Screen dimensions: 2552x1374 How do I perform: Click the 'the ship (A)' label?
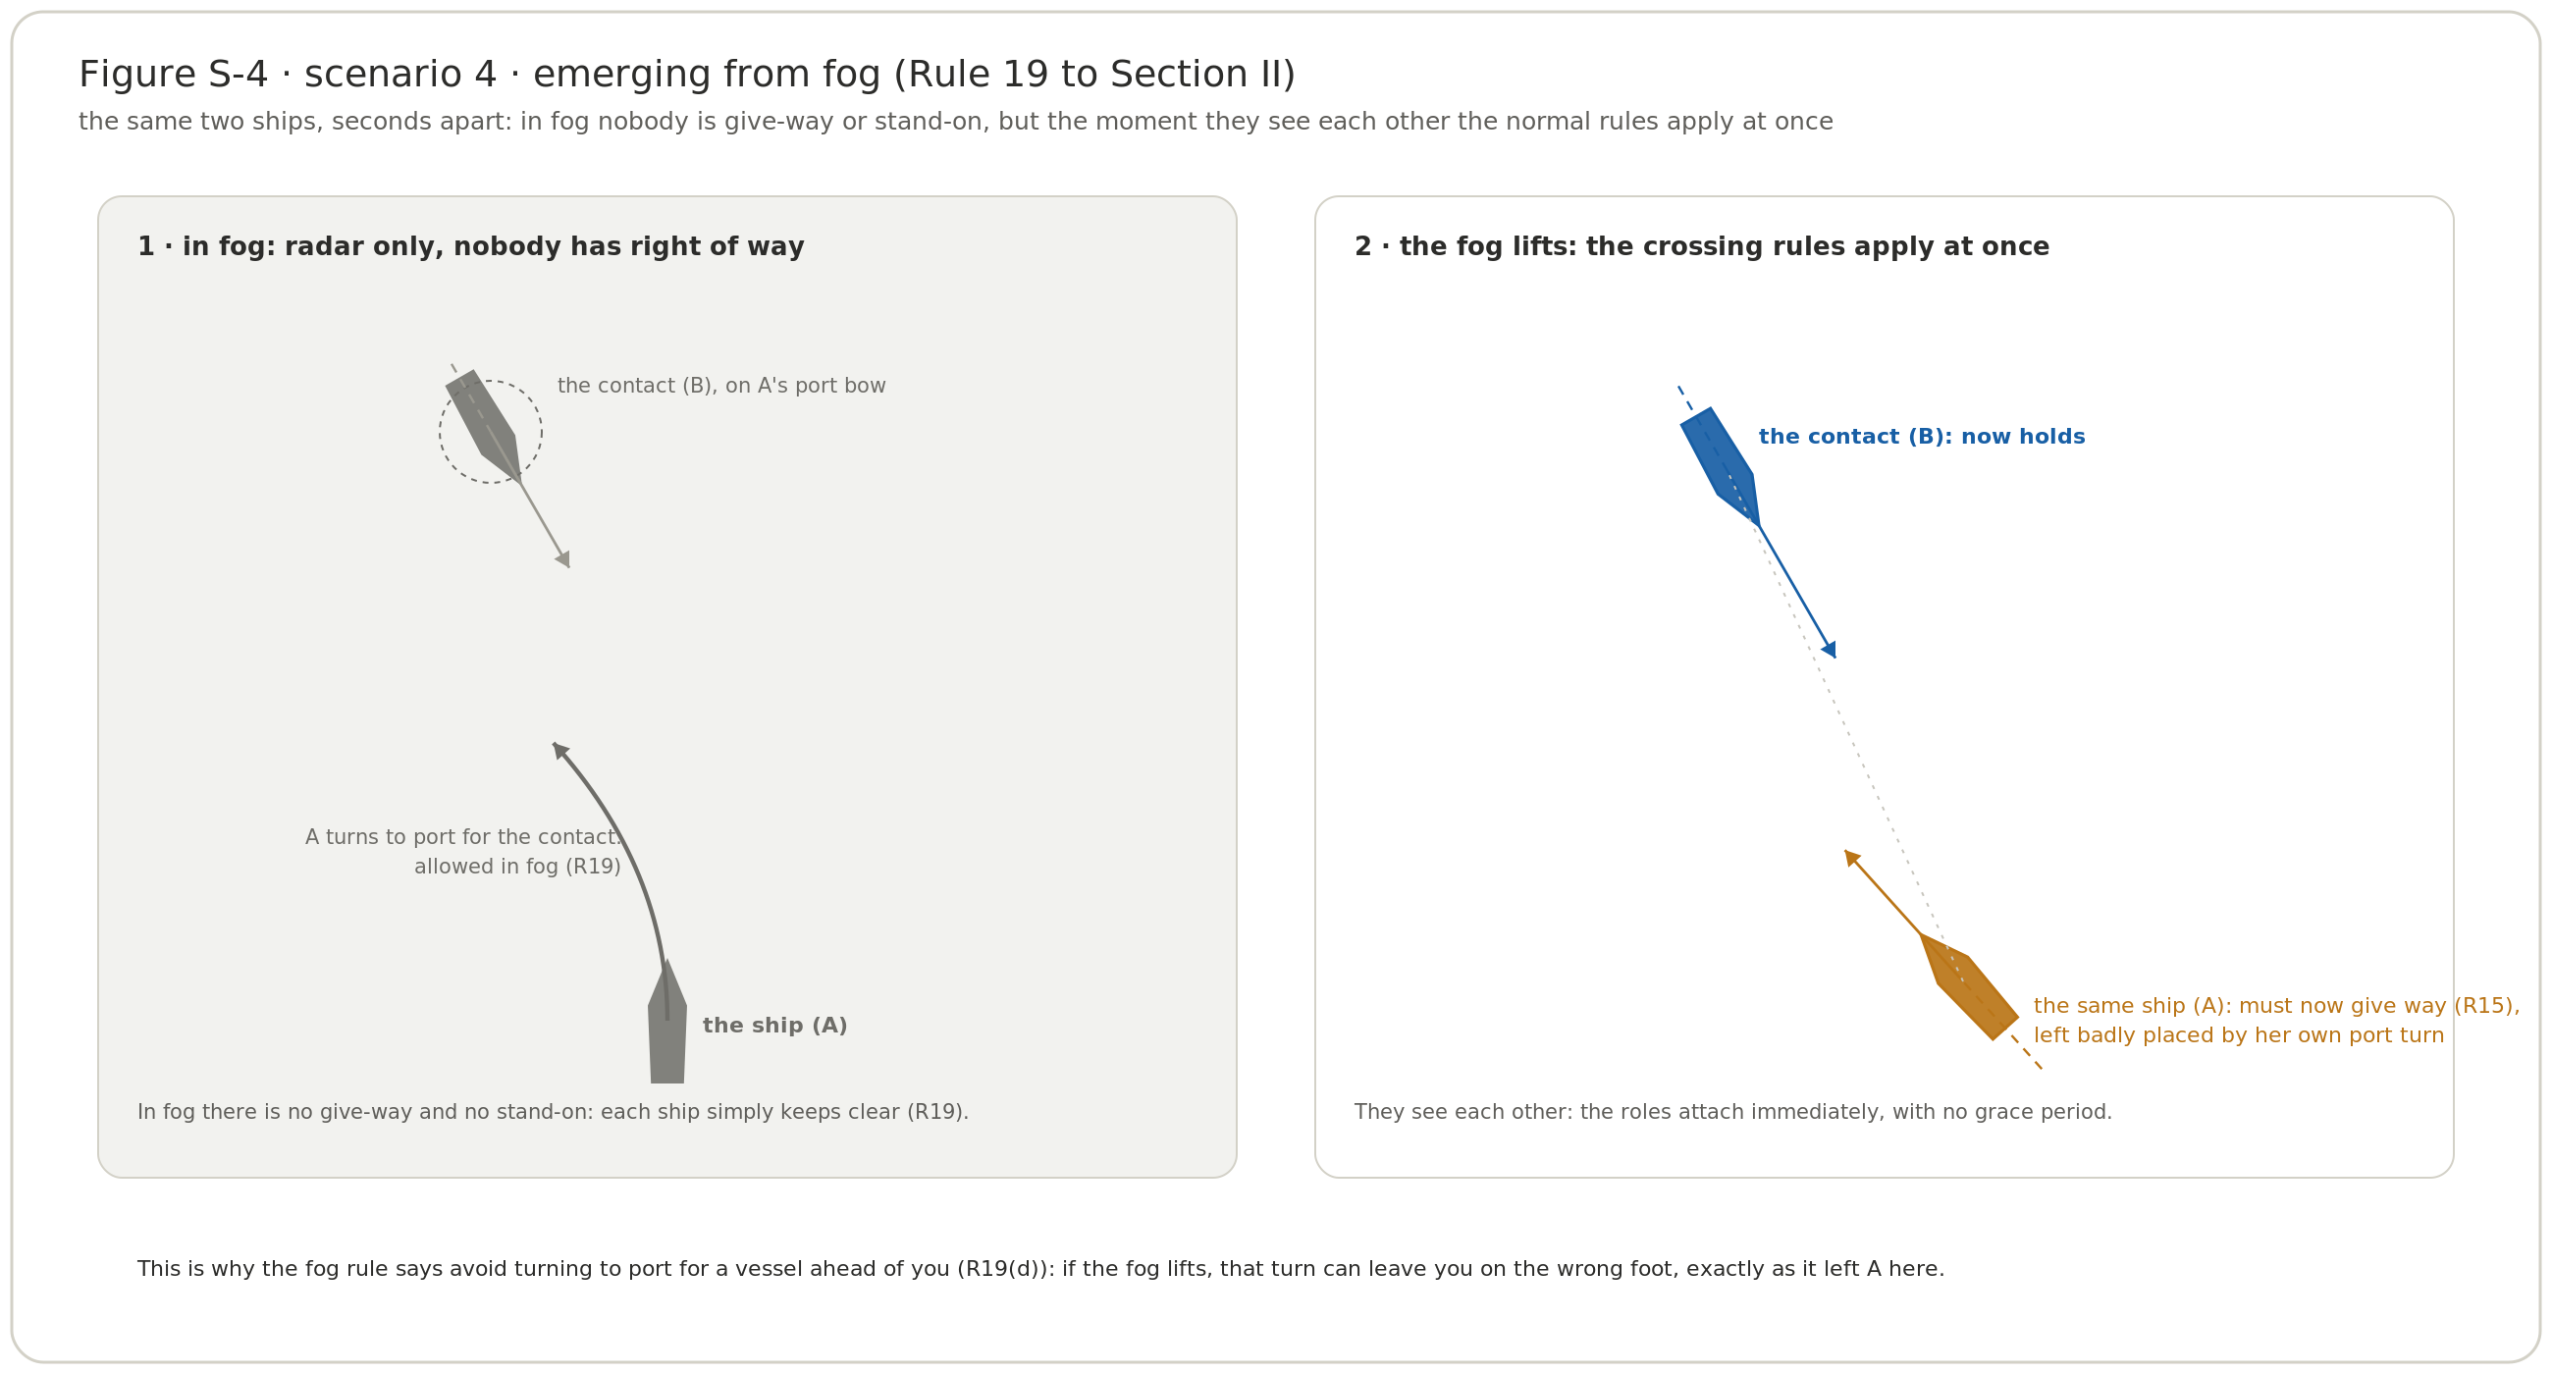click(774, 1026)
